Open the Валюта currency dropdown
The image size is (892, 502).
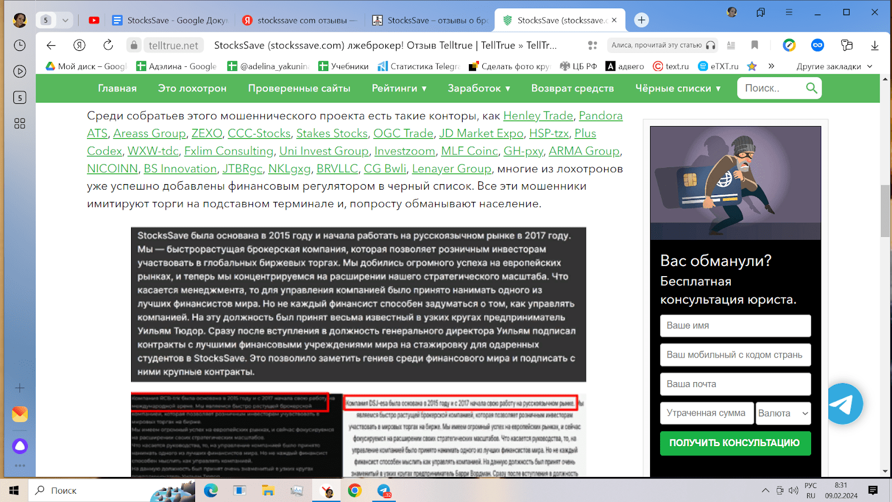point(783,413)
